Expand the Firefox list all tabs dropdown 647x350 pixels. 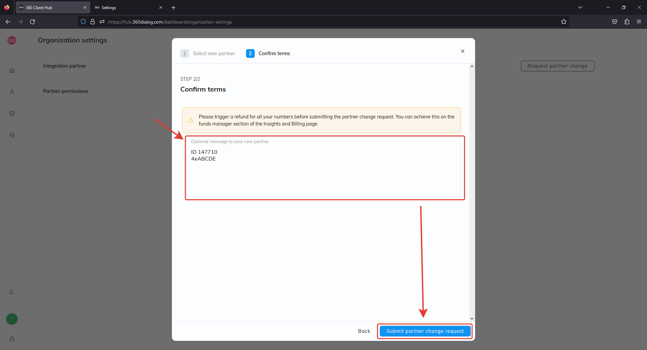(580, 7)
